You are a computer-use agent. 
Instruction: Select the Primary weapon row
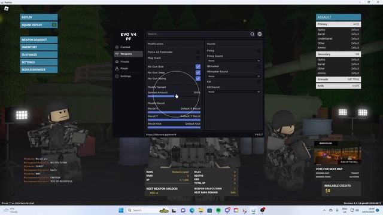coord(338,24)
